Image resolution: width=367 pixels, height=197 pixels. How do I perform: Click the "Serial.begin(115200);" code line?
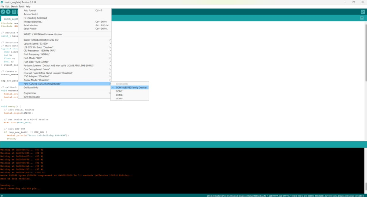[18, 113]
